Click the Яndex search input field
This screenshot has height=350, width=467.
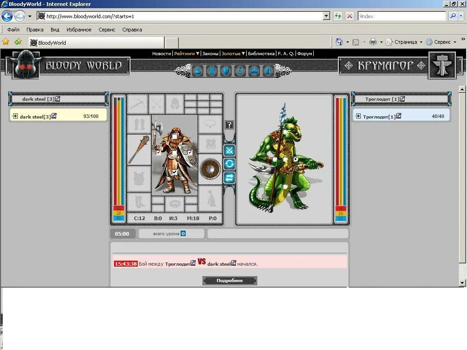[x=402, y=16]
